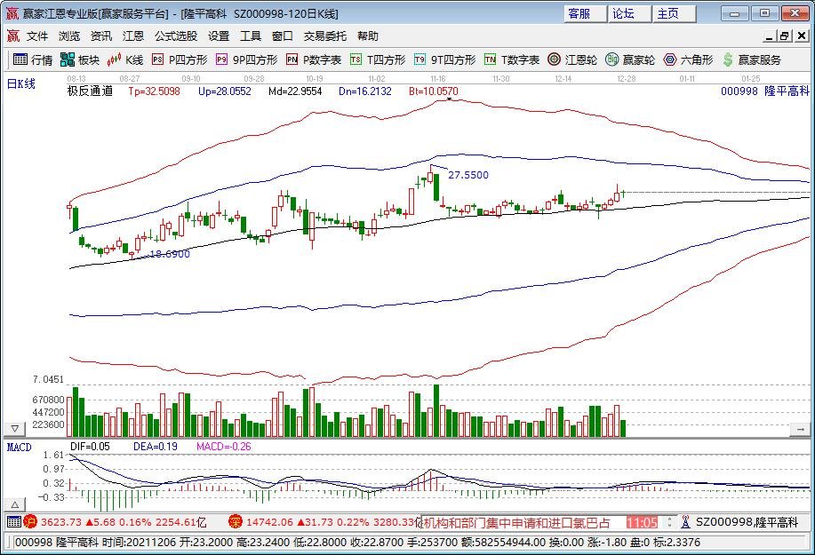This screenshot has height=555, width=815.
Task: Expand MACD panel with up triangle
Action: [14, 504]
